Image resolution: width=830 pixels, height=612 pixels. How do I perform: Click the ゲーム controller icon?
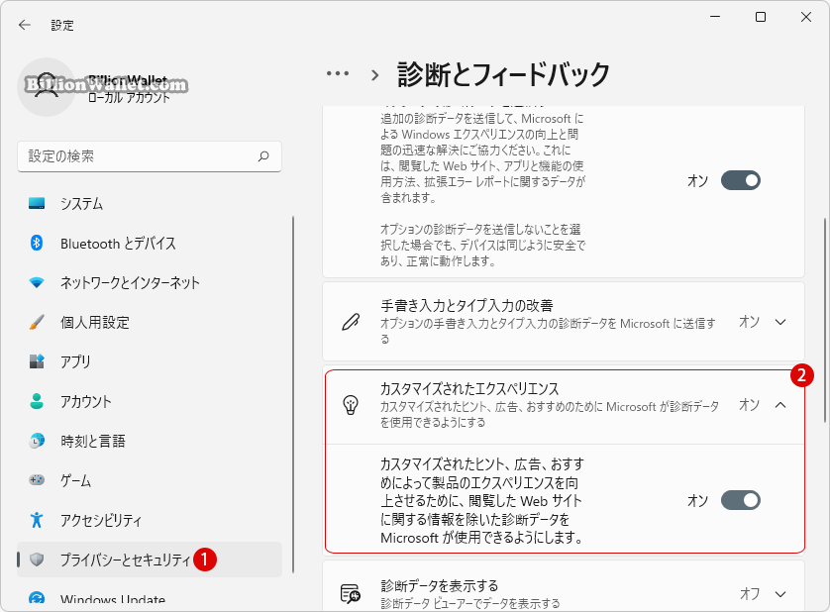coord(37,480)
